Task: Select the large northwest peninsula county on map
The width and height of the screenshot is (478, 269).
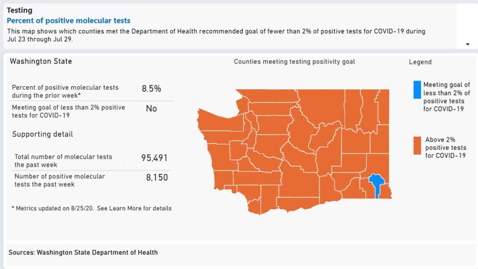Action: point(220,121)
